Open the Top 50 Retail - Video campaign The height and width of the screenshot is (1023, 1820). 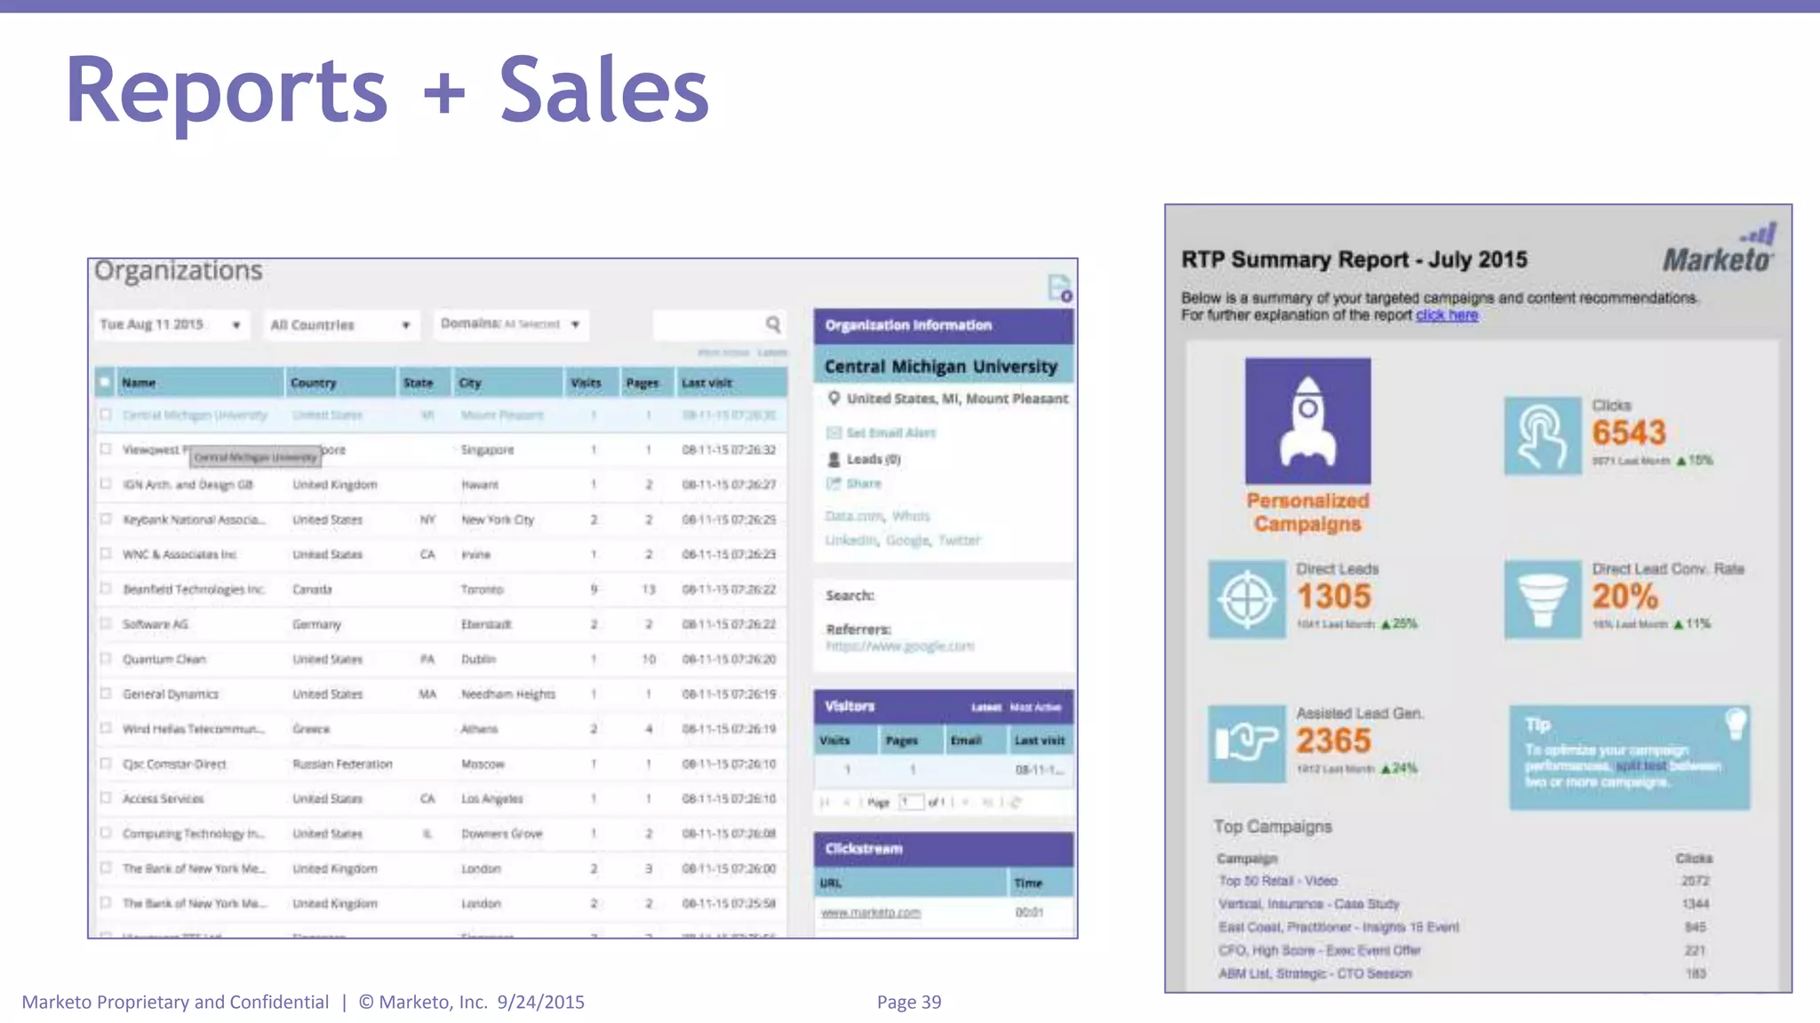(x=1277, y=881)
